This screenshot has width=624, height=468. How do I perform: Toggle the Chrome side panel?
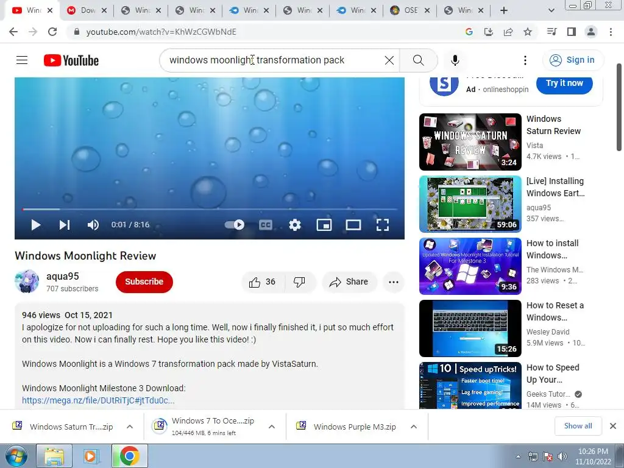point(572,32)
